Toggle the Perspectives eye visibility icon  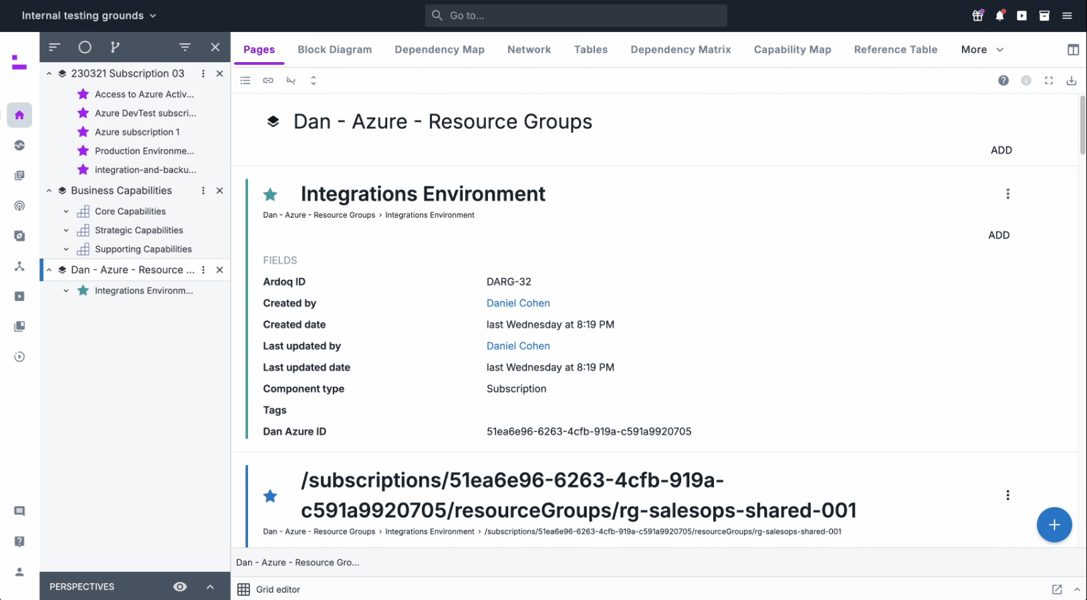[180, 587]
